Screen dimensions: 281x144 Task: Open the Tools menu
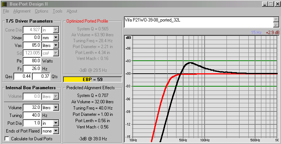[x=57, y=11]
